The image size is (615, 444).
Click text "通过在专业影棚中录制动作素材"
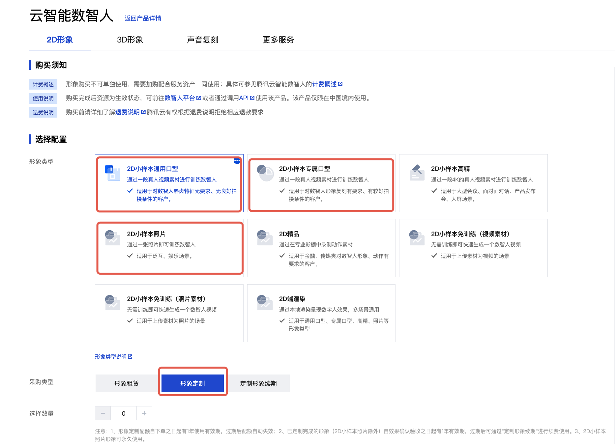pos(316,244)
